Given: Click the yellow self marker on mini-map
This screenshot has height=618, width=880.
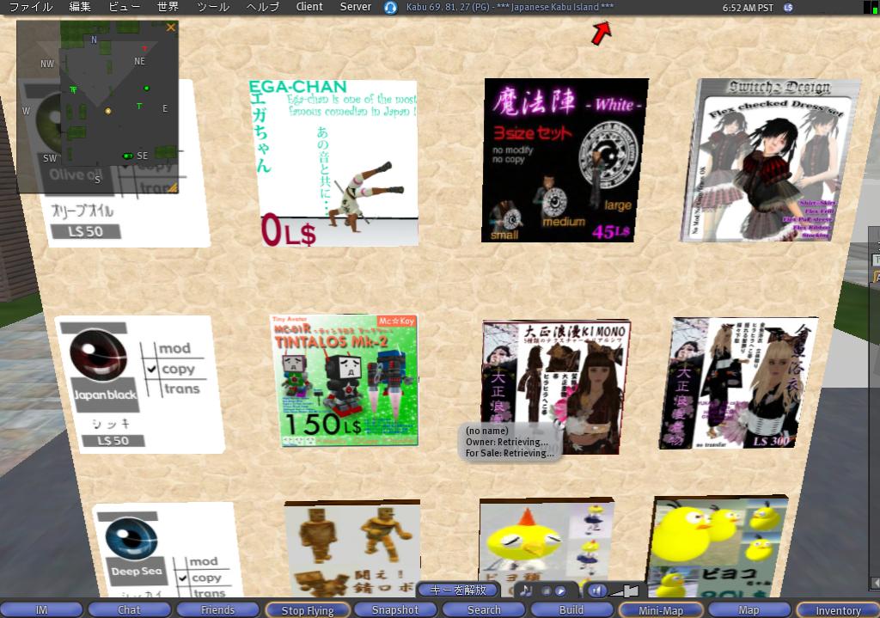Looking at the screenshot, I should pyautogui.click(x=107, y=111).
